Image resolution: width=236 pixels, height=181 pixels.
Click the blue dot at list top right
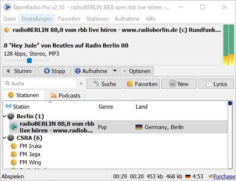tap(230, 103)
